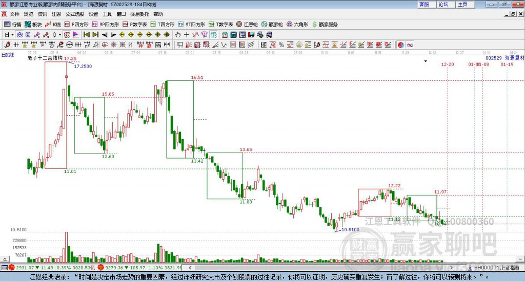Toggle the flag indicator icon
This screenshot has height=282, width=525.
pyautogui.click(x=76, y=34)
